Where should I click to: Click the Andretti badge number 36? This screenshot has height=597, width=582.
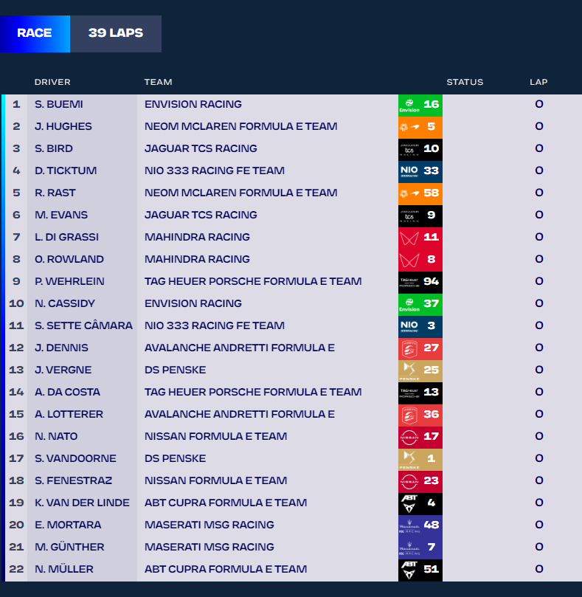tap(420, 415)
